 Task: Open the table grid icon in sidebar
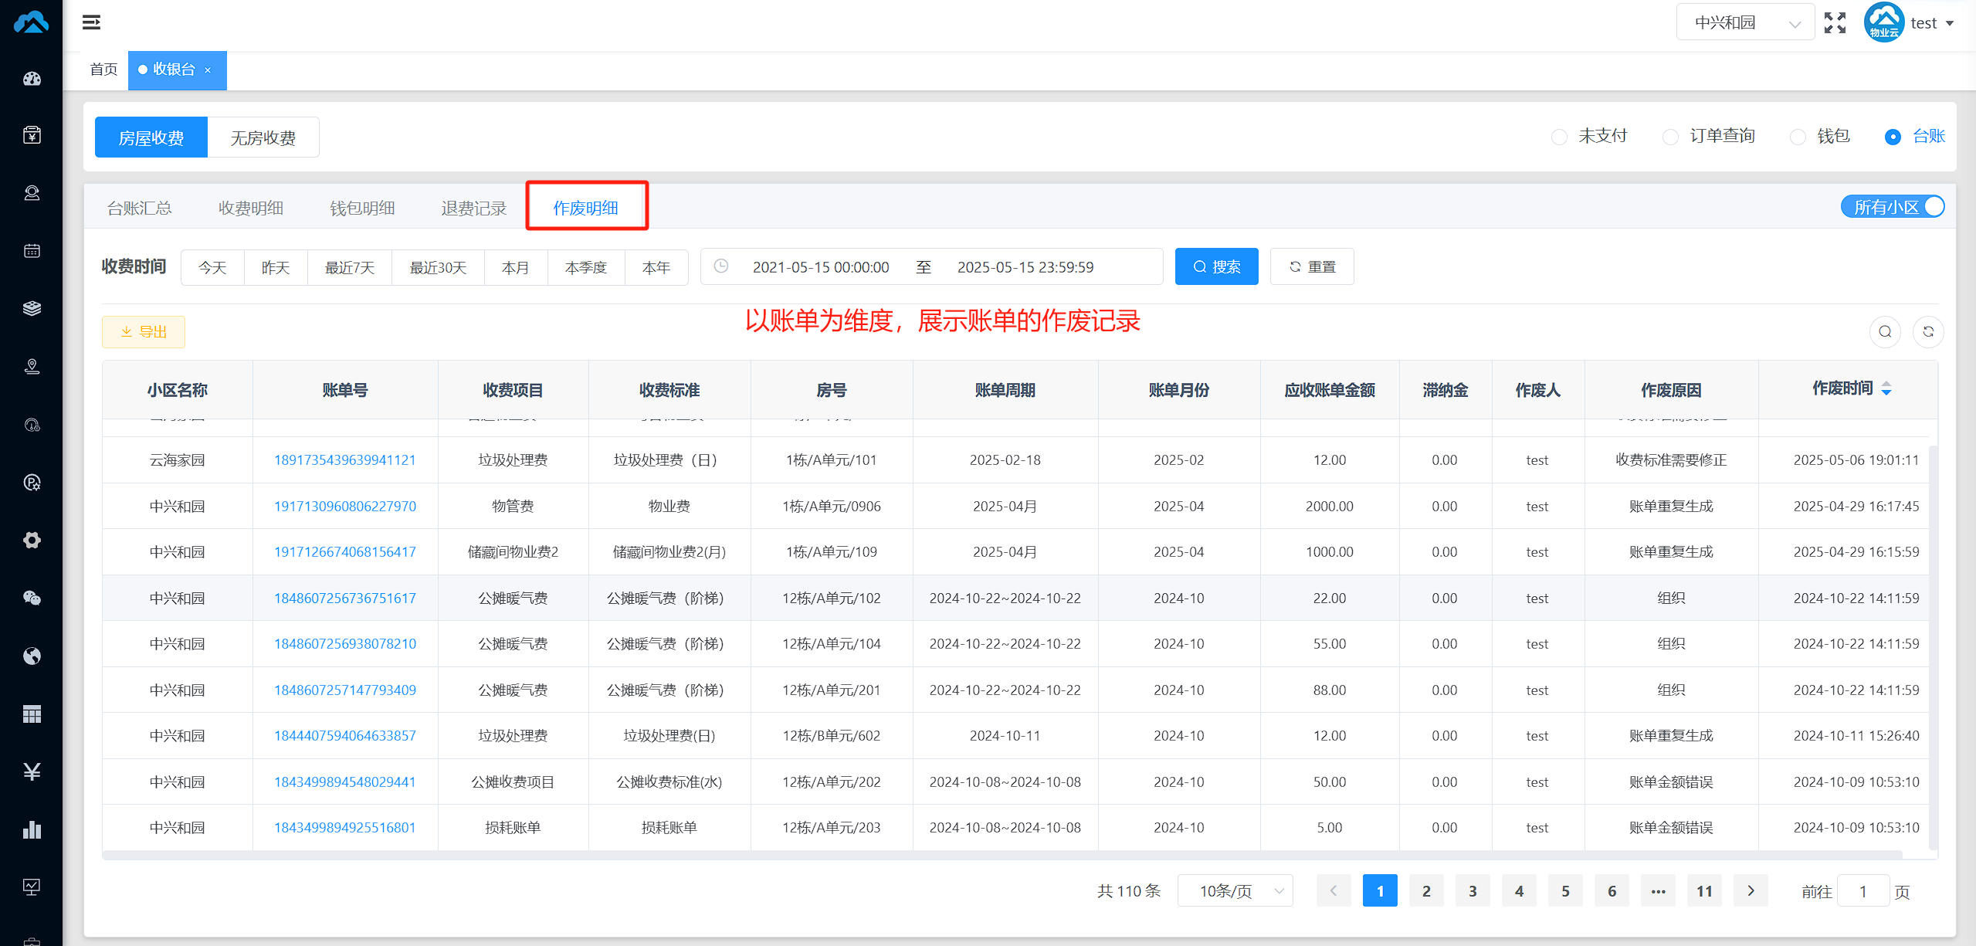coord(32,714)
